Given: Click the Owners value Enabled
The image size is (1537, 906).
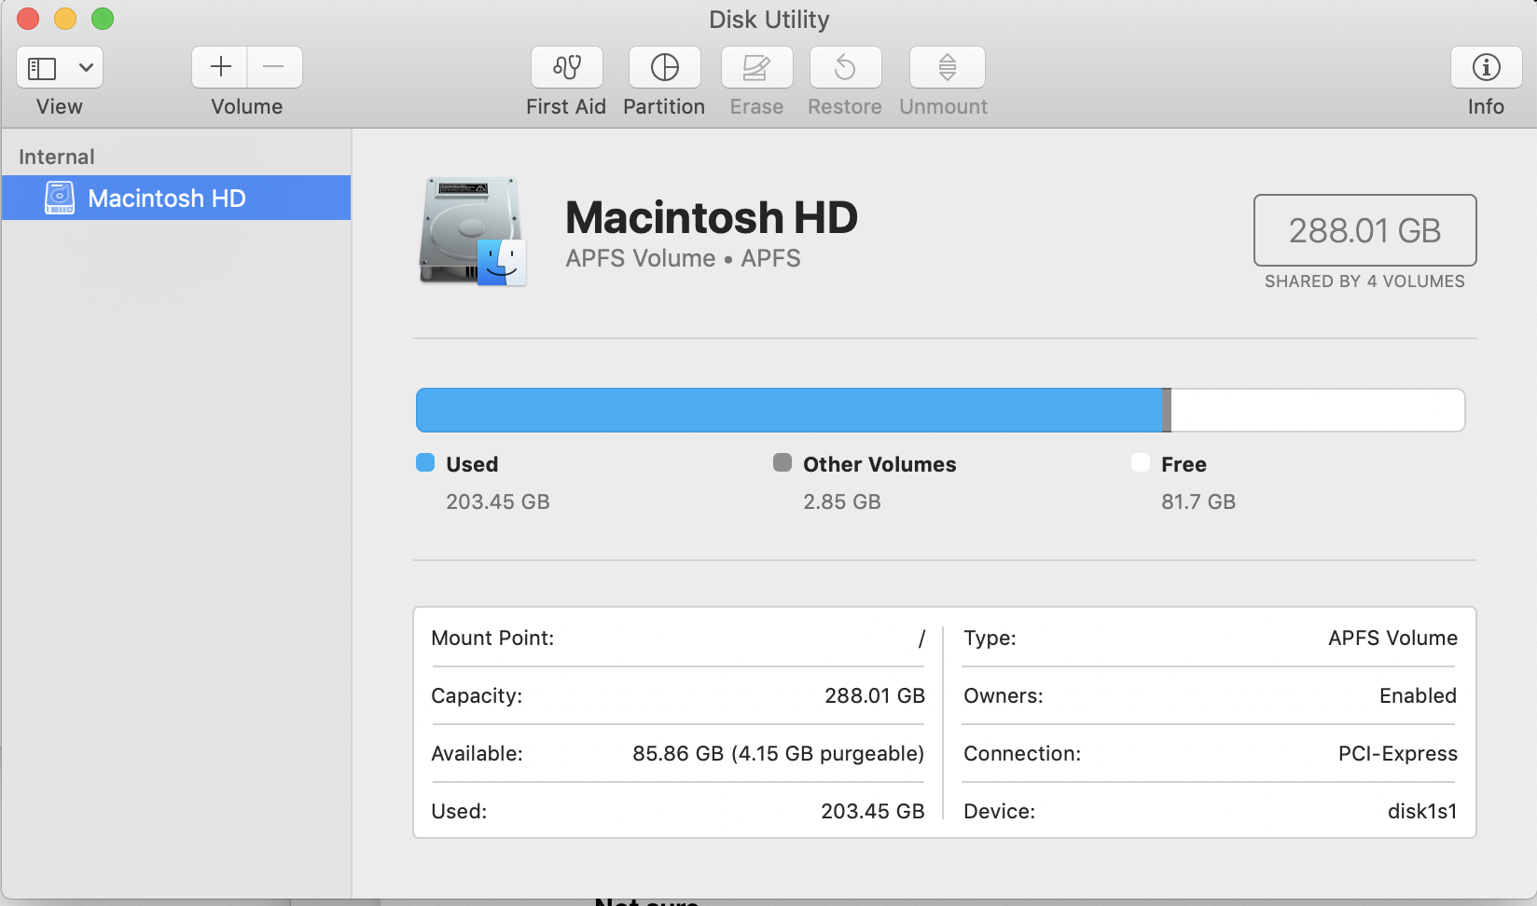Looking at the screenshot, I should tap(1419, 696).
